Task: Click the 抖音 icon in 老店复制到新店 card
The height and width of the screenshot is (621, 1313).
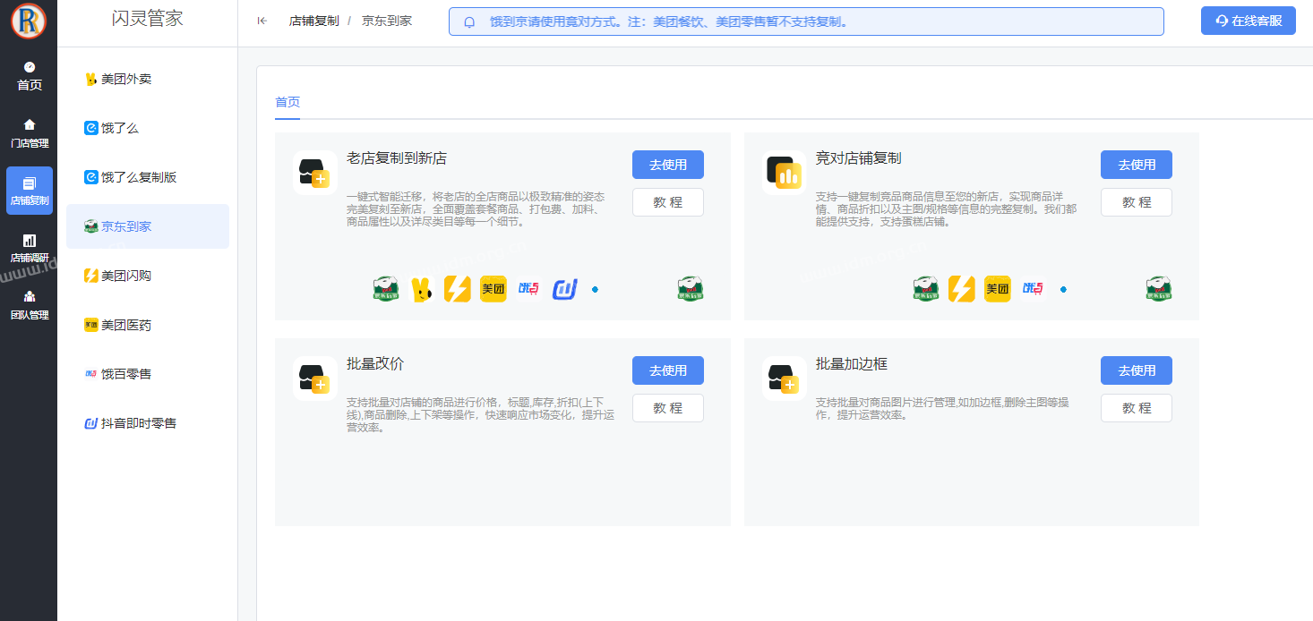Action: pyautogui.click(x=565, y=289)
